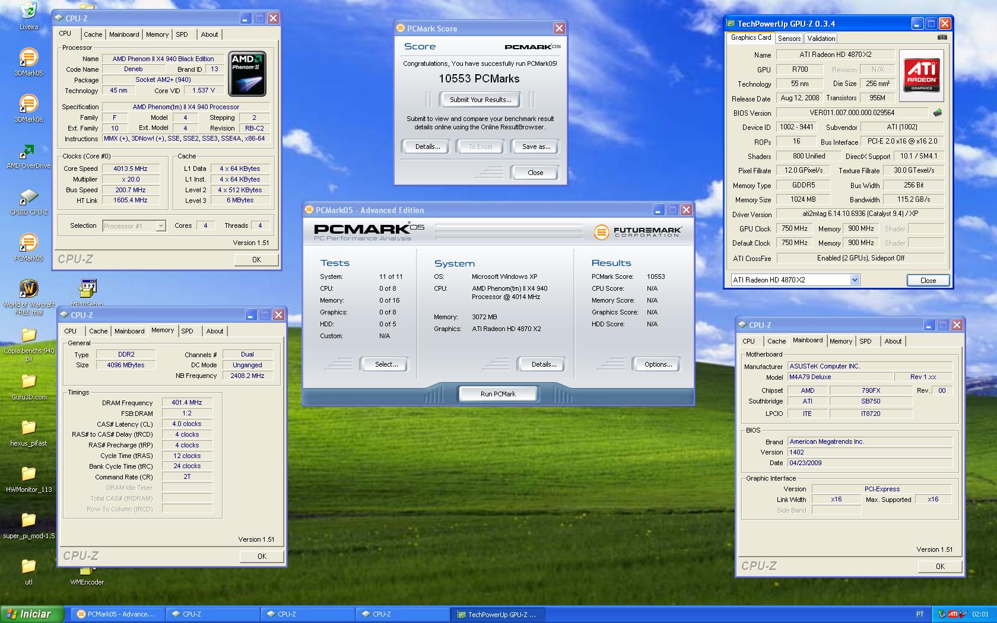997x623 pixels.
Task: Click GPU-Z Name field ATI Radeon HD 4870 X2
Action: click(834, 54)
